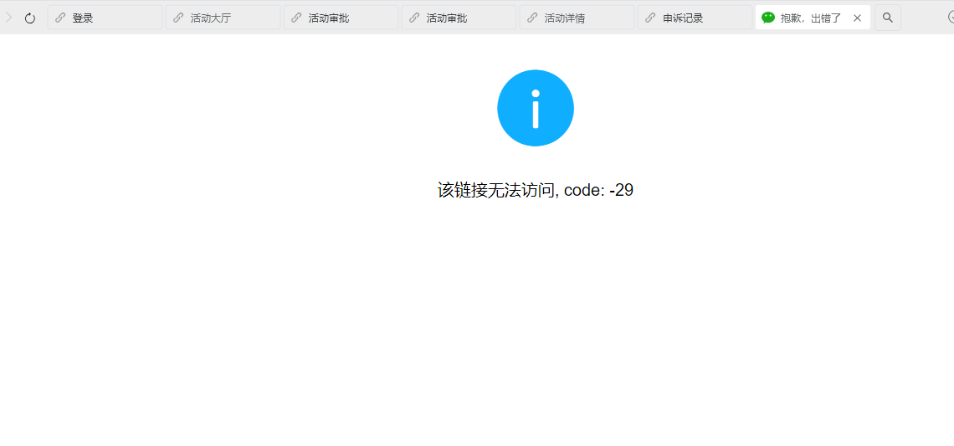The width and height of the screenshot is (954, 446).
Task: Open the 活动大厅 tab
Action: (223, 18)
